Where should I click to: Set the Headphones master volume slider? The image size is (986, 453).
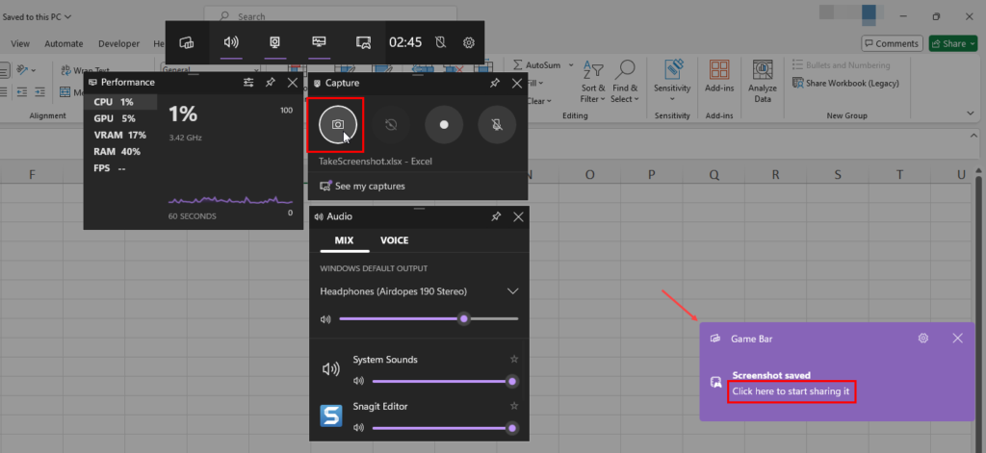(x=428, y=319)
